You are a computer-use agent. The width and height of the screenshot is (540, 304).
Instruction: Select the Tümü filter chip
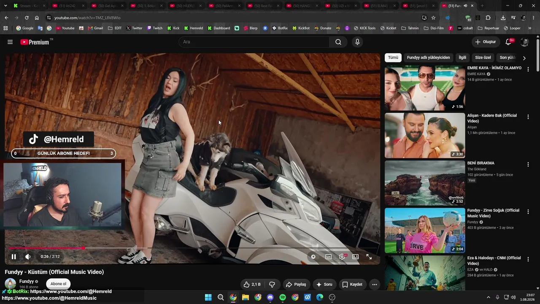pyautogui.click(x=393, y=57)
